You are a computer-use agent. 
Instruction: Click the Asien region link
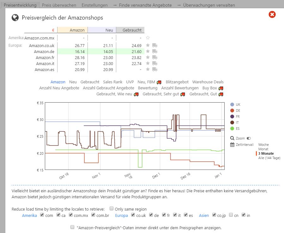click(204, 215)
